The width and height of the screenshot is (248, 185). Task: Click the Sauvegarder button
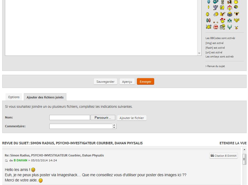105,82
